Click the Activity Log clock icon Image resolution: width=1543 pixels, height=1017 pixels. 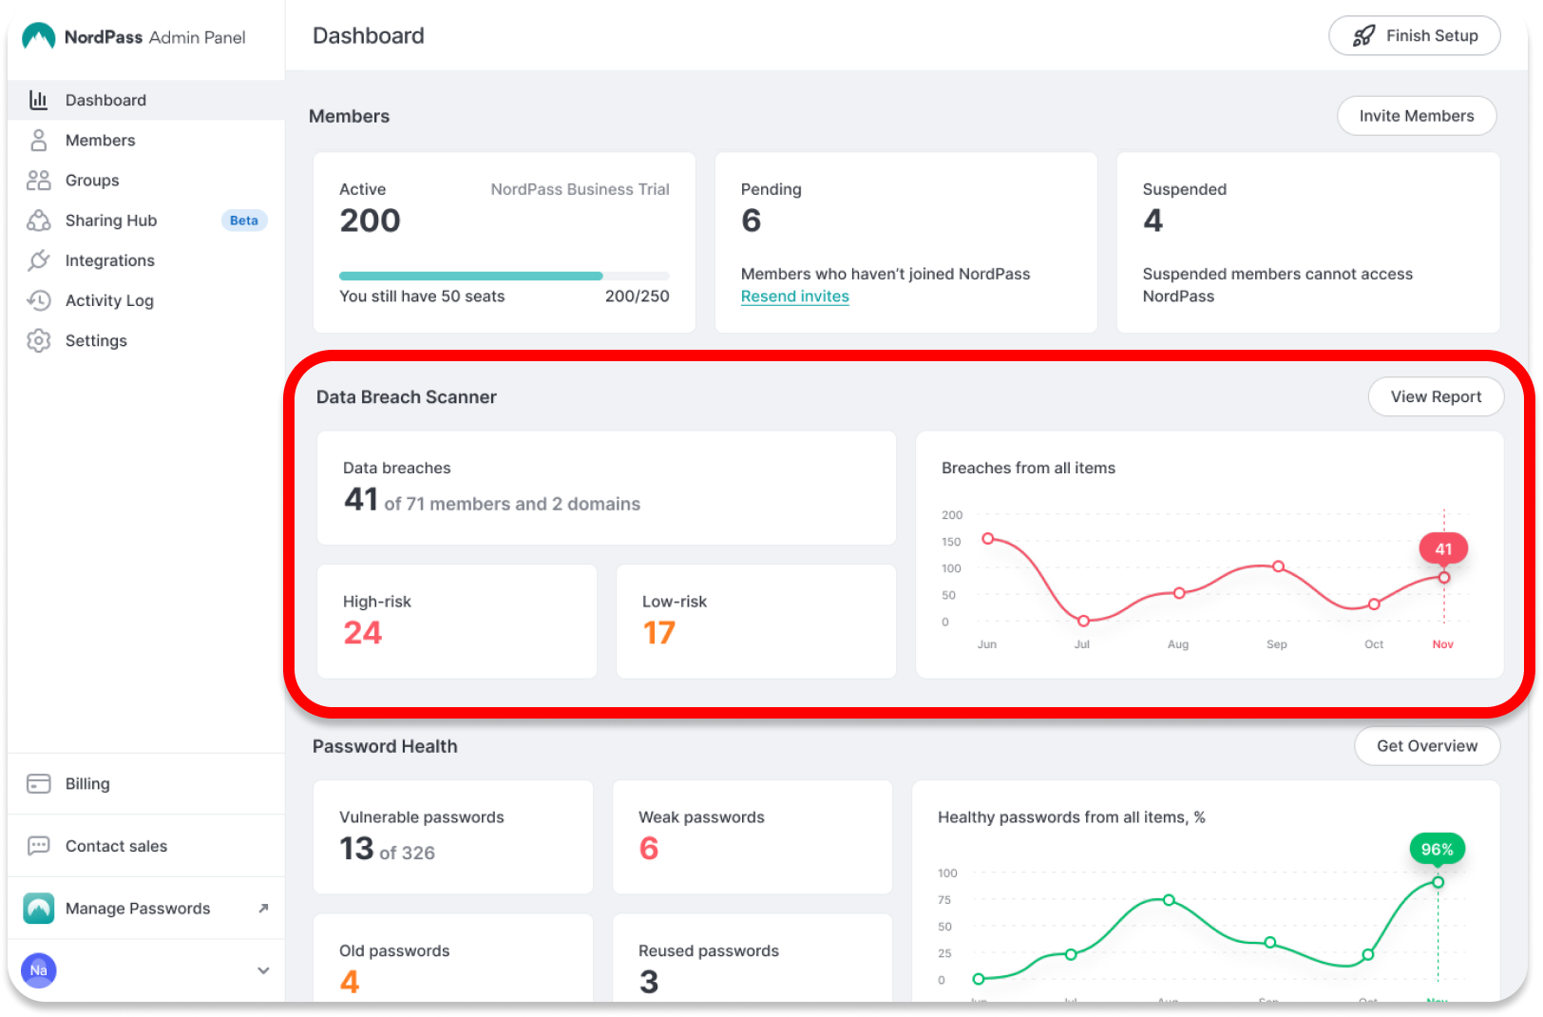(x=38, y=300)
